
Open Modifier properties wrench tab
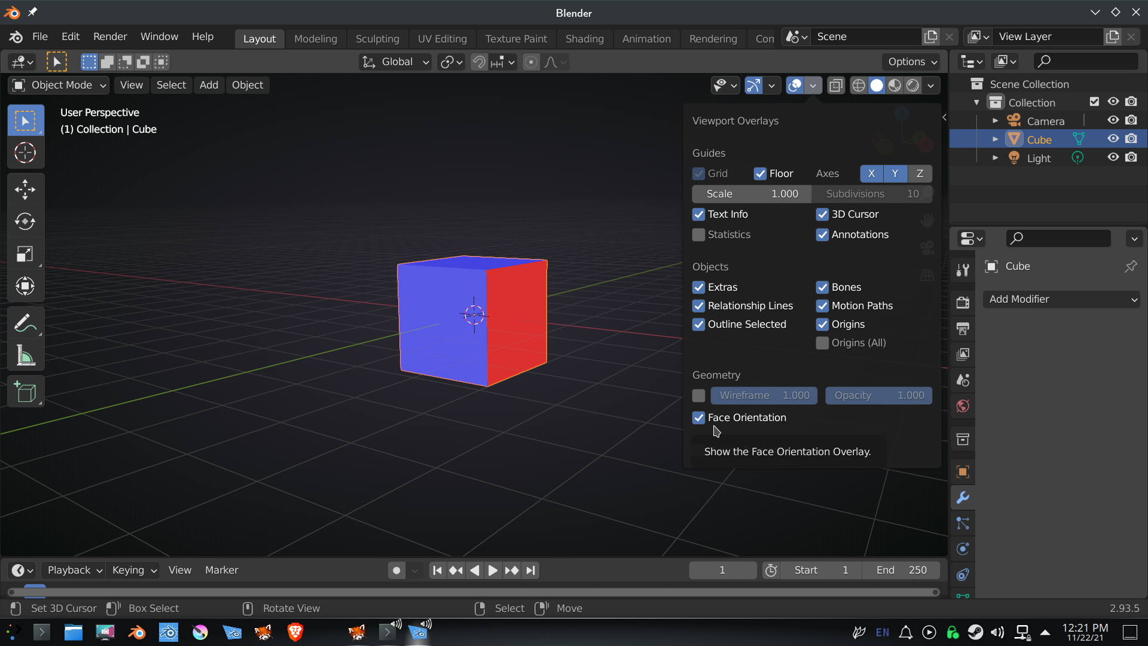point(963,498)
